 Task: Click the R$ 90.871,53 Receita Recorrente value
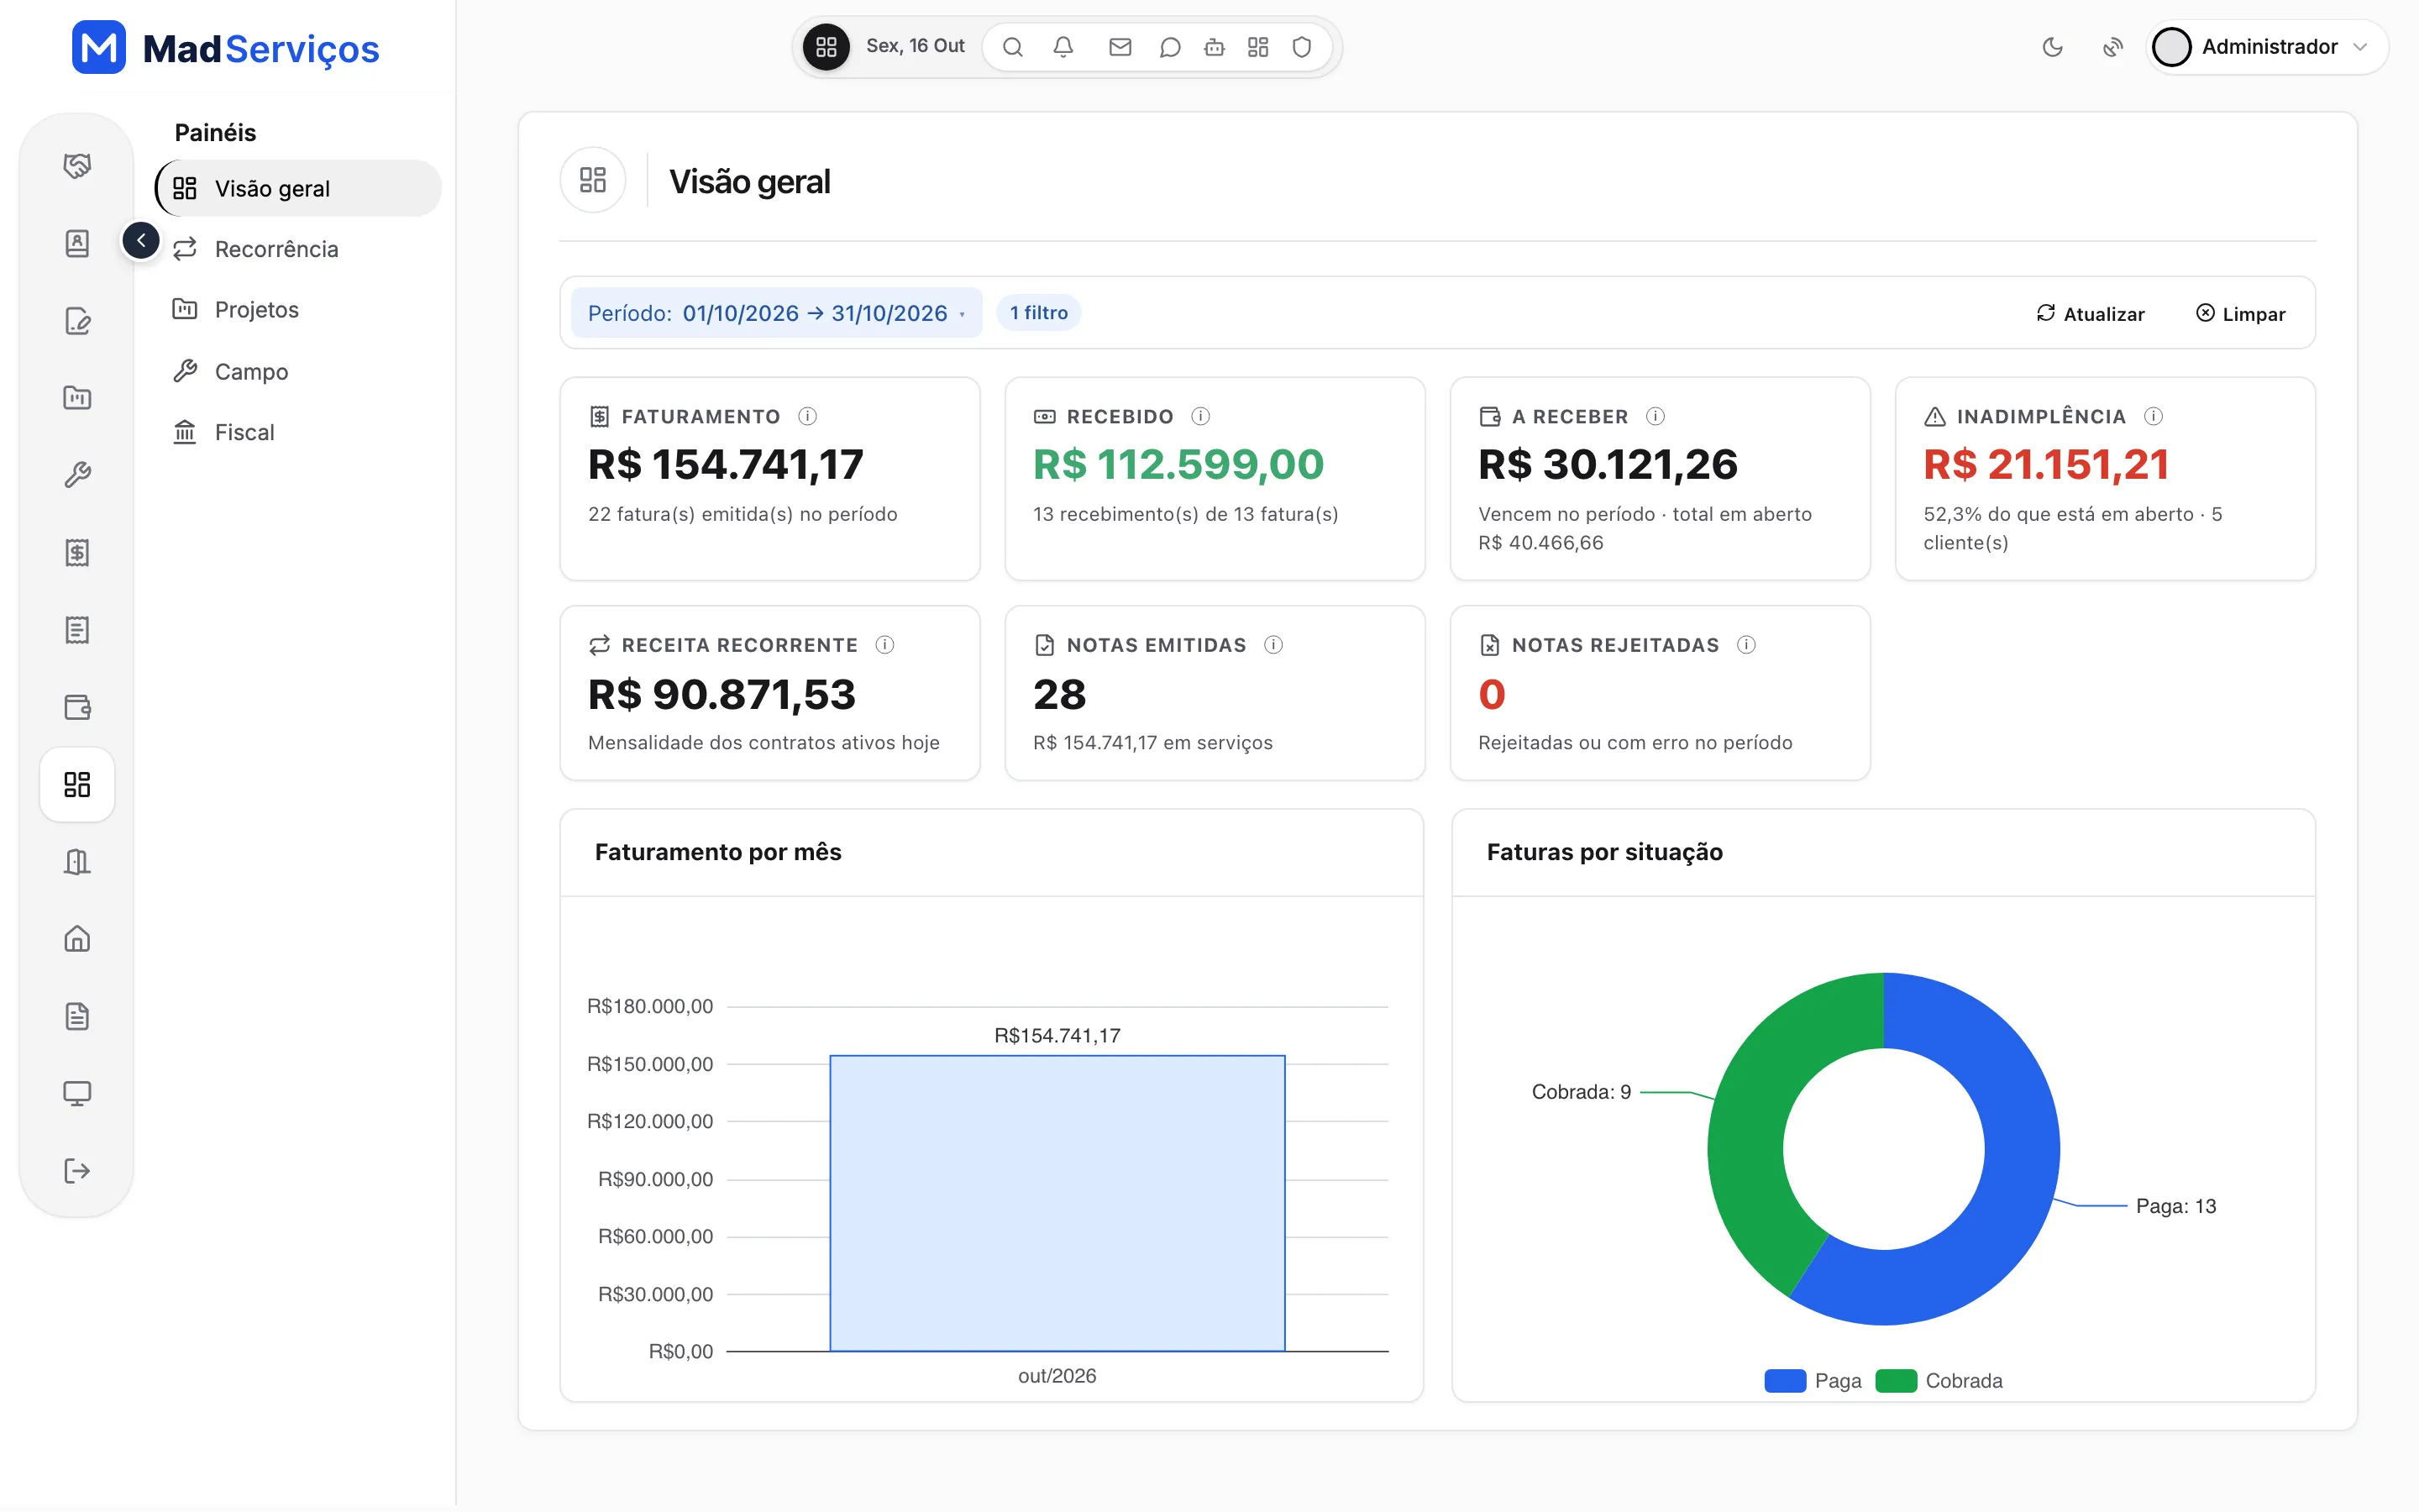click(722, 694)
